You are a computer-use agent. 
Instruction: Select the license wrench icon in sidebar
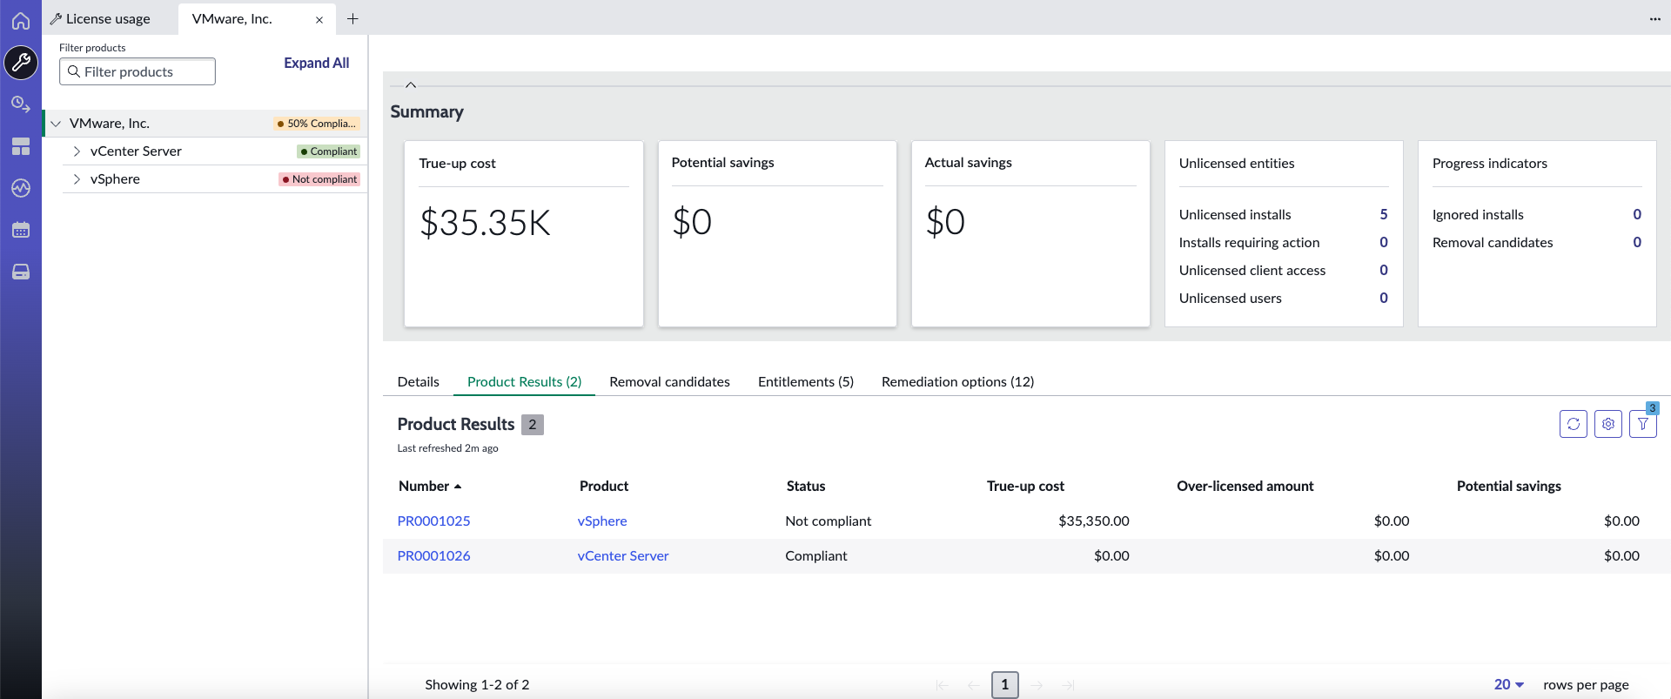(x=21, y=62)
